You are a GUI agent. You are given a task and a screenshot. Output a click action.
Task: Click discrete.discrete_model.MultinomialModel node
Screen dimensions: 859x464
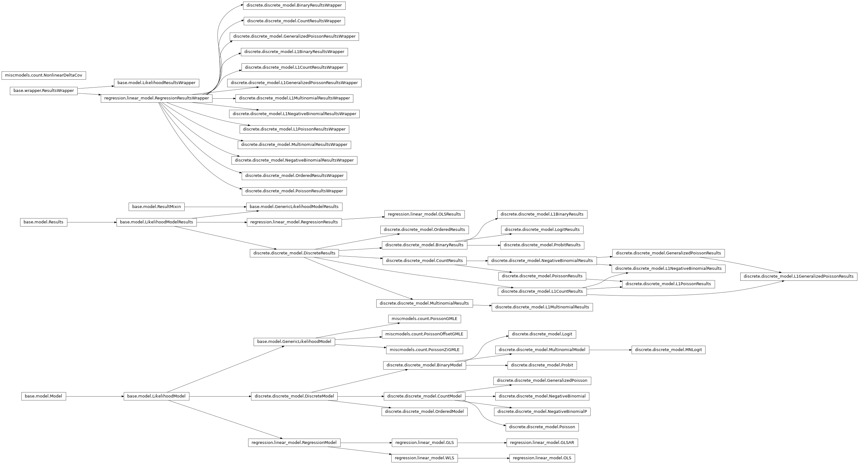click(541, 349)
